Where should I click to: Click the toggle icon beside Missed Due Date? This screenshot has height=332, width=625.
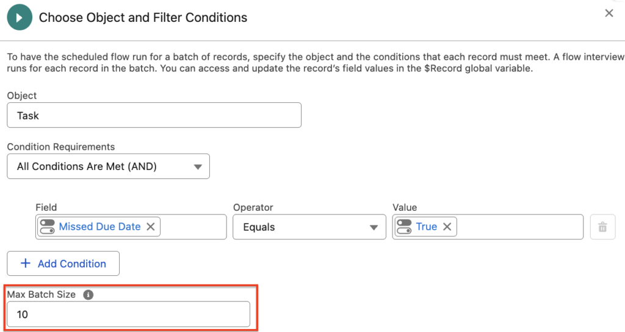pos(47,227)
